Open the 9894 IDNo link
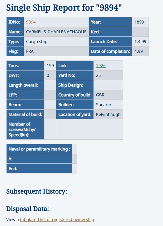The width and height of the screenshot is (163, 226). [x=31, y=22]
